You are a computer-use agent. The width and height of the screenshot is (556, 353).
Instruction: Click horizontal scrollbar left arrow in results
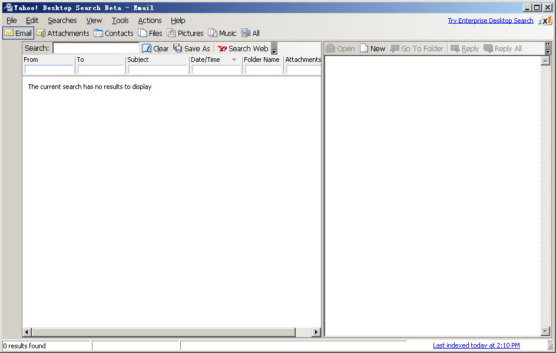(x=27, y=332)
